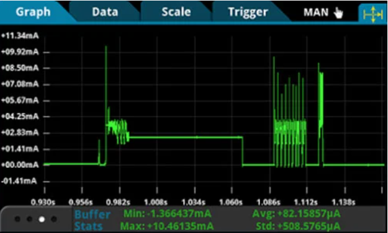Tap the MAN hand pointer icon
Image resolution: width=388 pixels, height=233 pixels.
(338, 12)
